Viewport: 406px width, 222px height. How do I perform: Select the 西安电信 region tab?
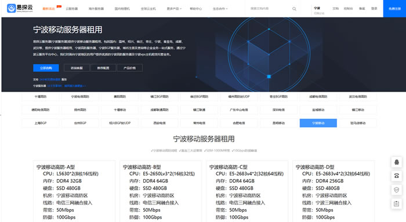(x=159, y=123)
